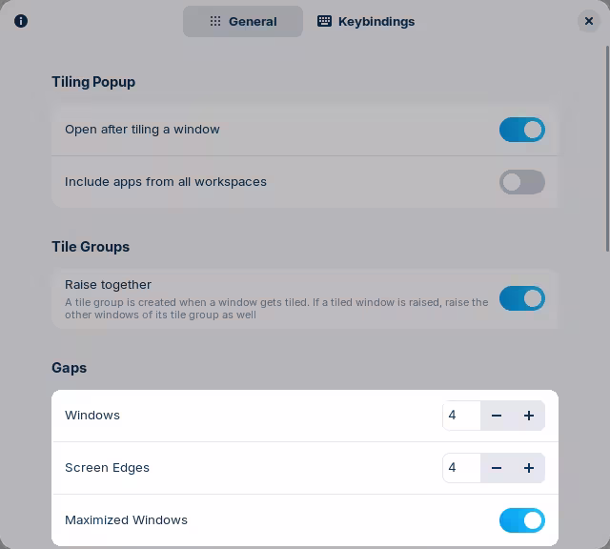Screen dimensions: 610x549
Task: Disable Open after tiling a window
Action: click(521, 130)
